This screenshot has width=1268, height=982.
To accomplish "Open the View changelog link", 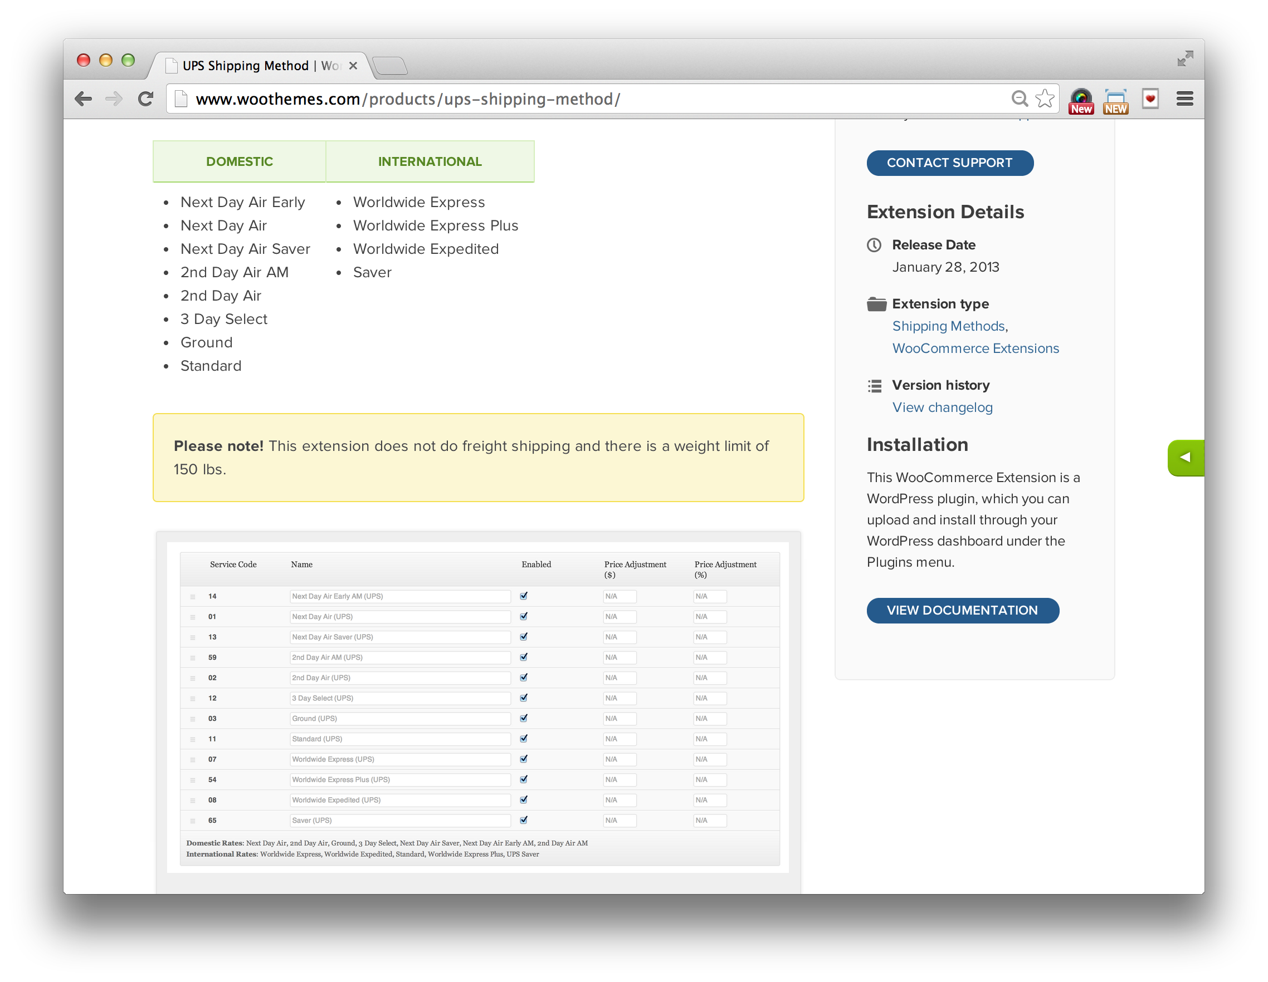I will (942, 407).
